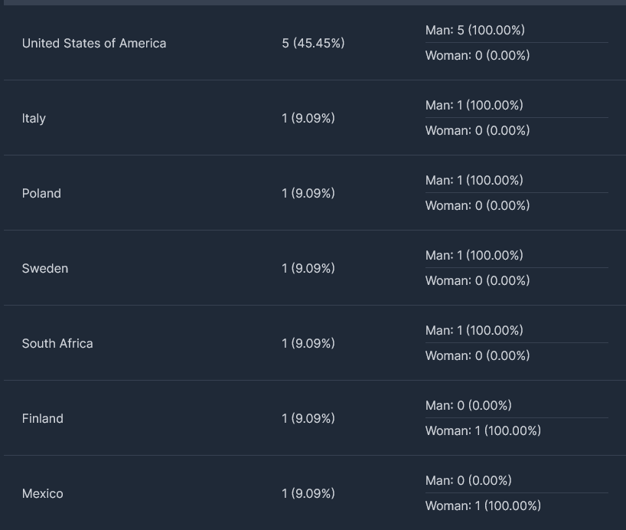Screen dimensions: 626x530
Task: Click the United States of America country name
Action: point(93,44)
